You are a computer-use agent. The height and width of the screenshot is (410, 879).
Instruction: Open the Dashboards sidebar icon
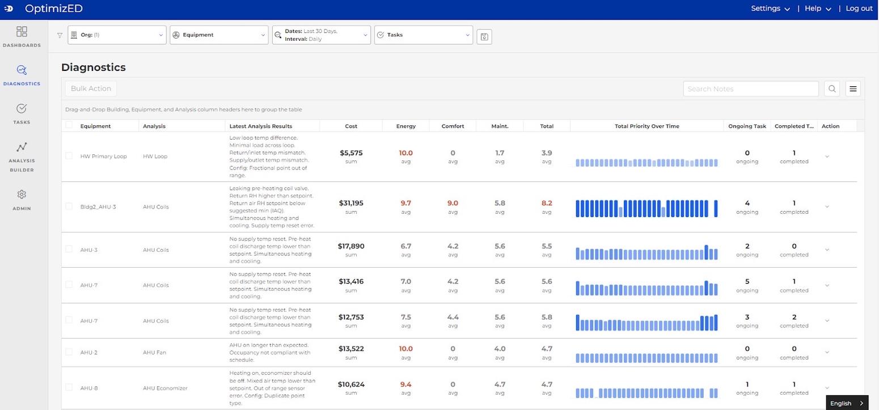pyautogui.click(x=22, y=32)
